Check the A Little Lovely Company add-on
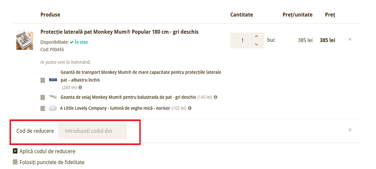376x169 pixels. (43, 109)
